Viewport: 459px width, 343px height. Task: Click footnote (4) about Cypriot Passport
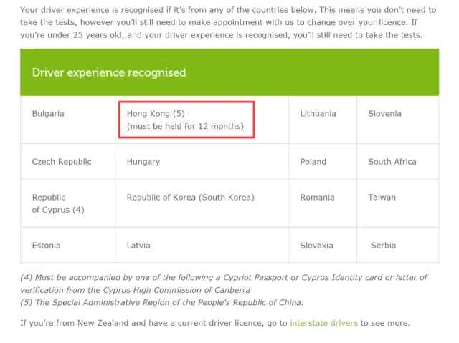point(224,284)
